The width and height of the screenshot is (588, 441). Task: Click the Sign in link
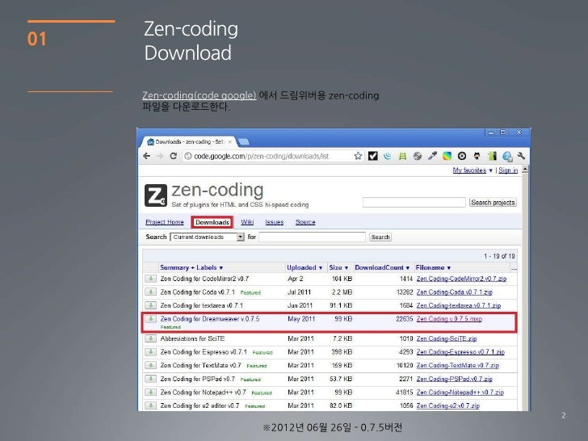(508, 170)
